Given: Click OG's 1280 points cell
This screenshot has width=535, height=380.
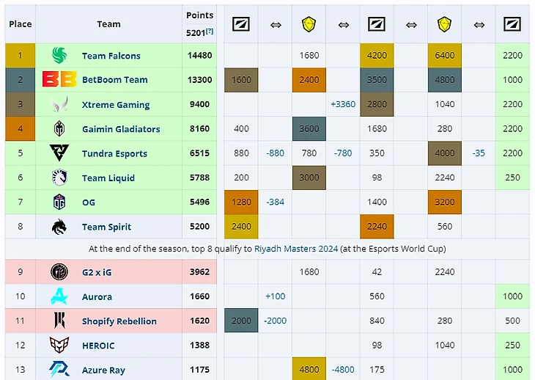Looking at the screenshot, I should [x=241, y=202].
